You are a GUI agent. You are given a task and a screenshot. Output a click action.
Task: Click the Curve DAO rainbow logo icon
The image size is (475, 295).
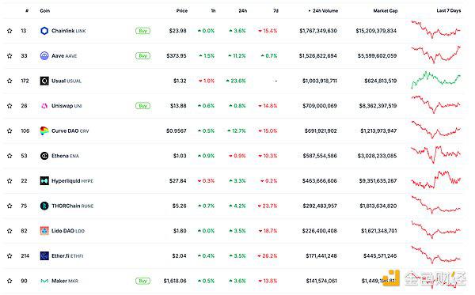coord(44,130)
